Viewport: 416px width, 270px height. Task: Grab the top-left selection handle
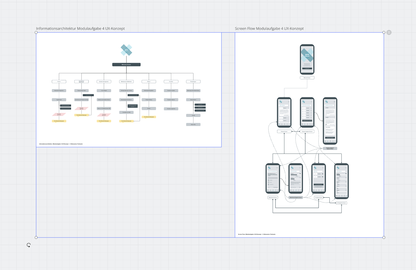(x=36, y=33)
